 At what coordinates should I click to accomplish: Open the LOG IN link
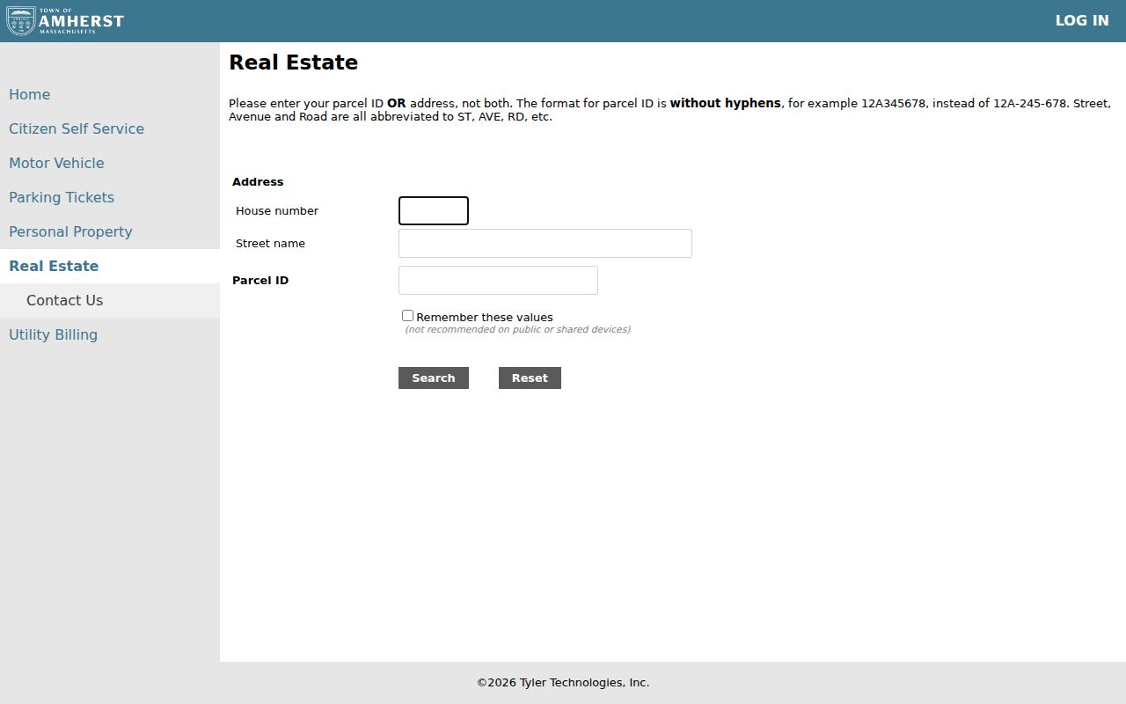pyautogui.click(x=1082, y=20)
